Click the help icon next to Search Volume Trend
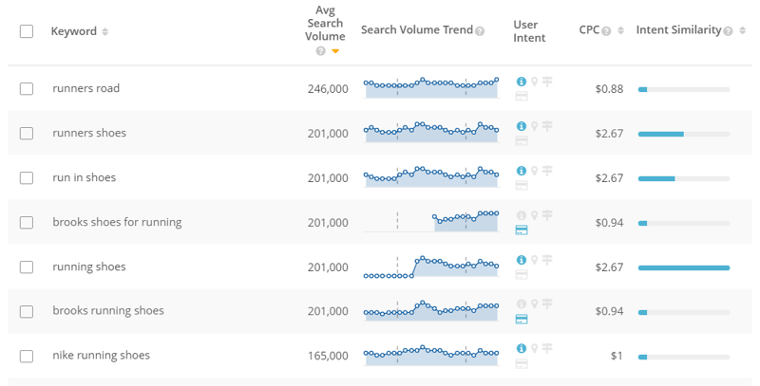 pos(480,31)
